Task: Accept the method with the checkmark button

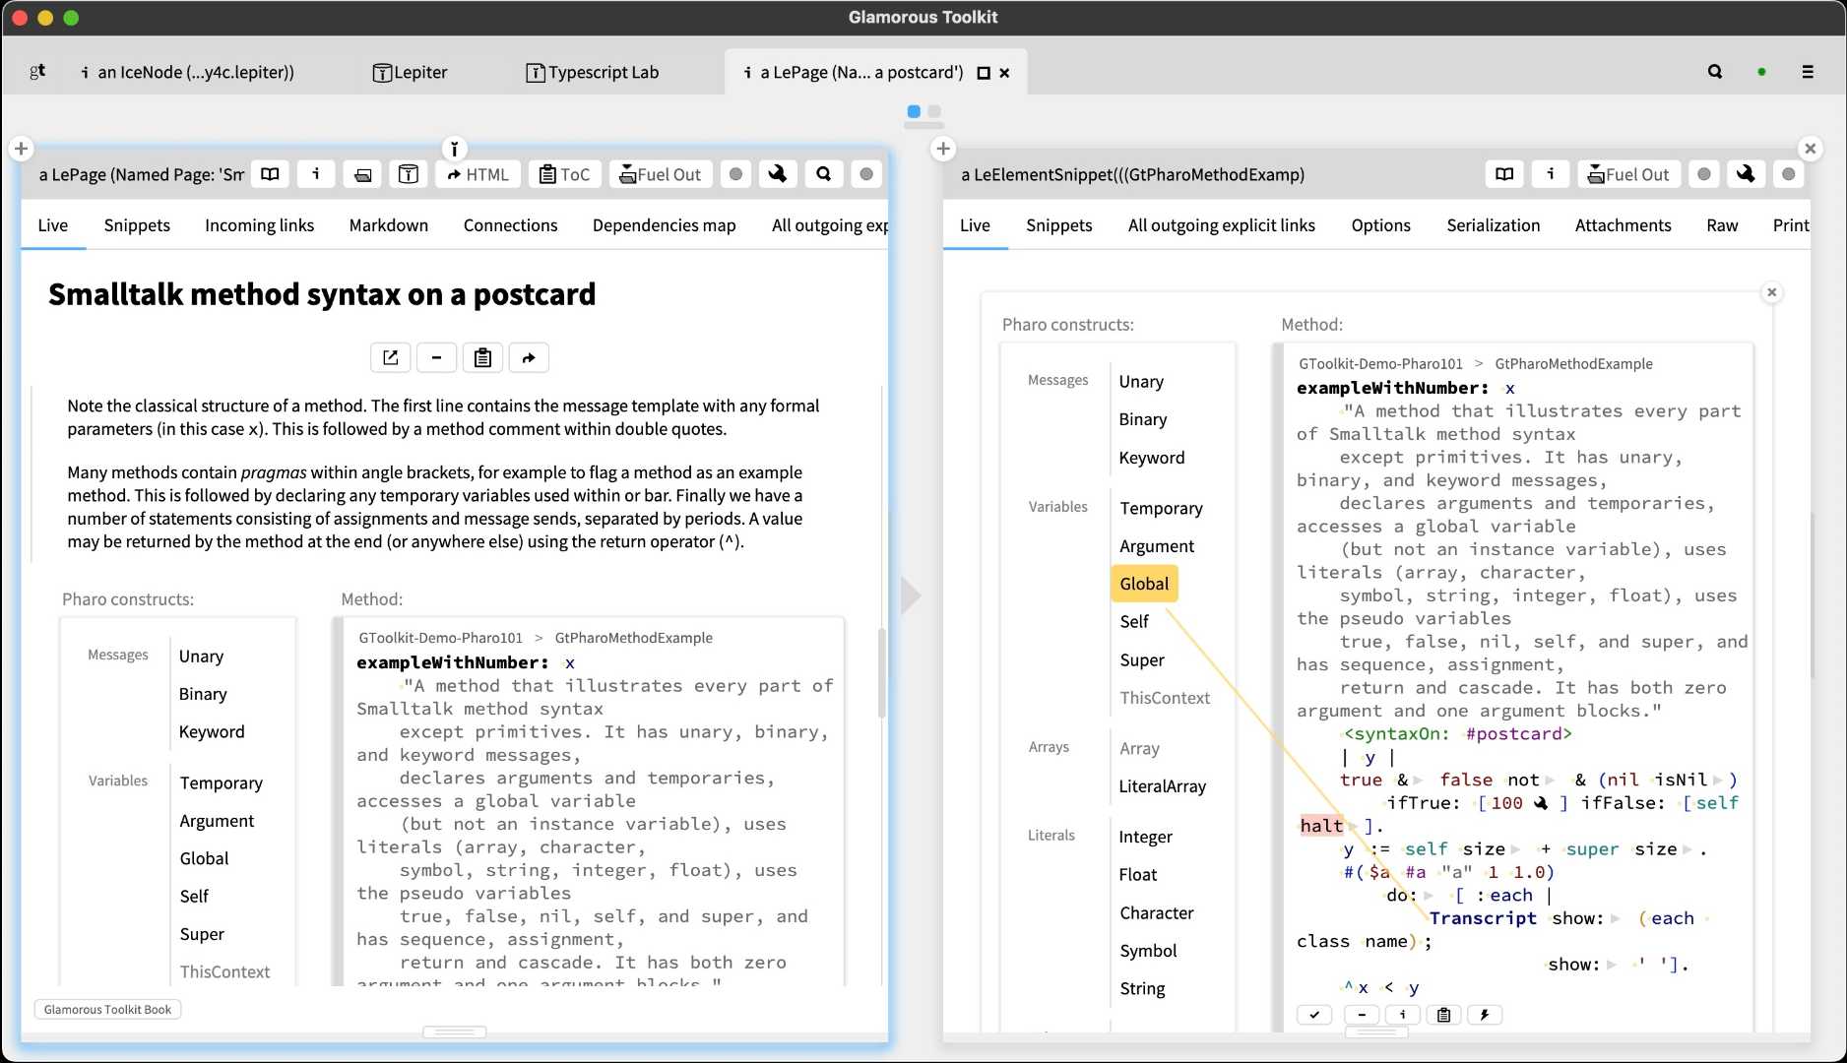Action: (1314, 1015)
